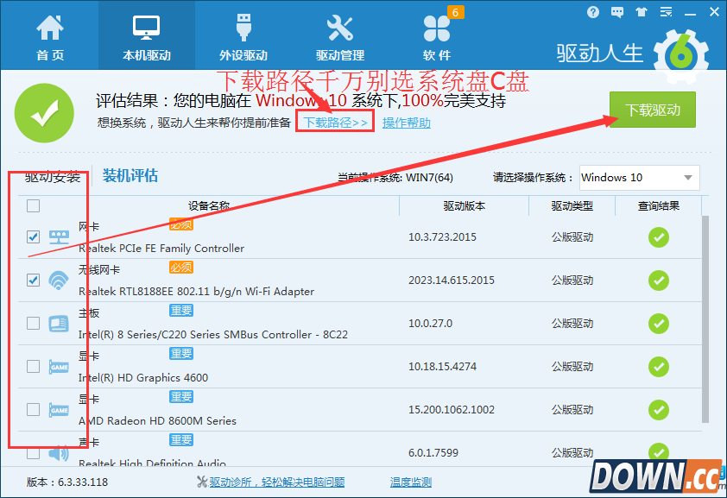
Task: Open the 下载路径>> link
Action: tap(336, 123)
